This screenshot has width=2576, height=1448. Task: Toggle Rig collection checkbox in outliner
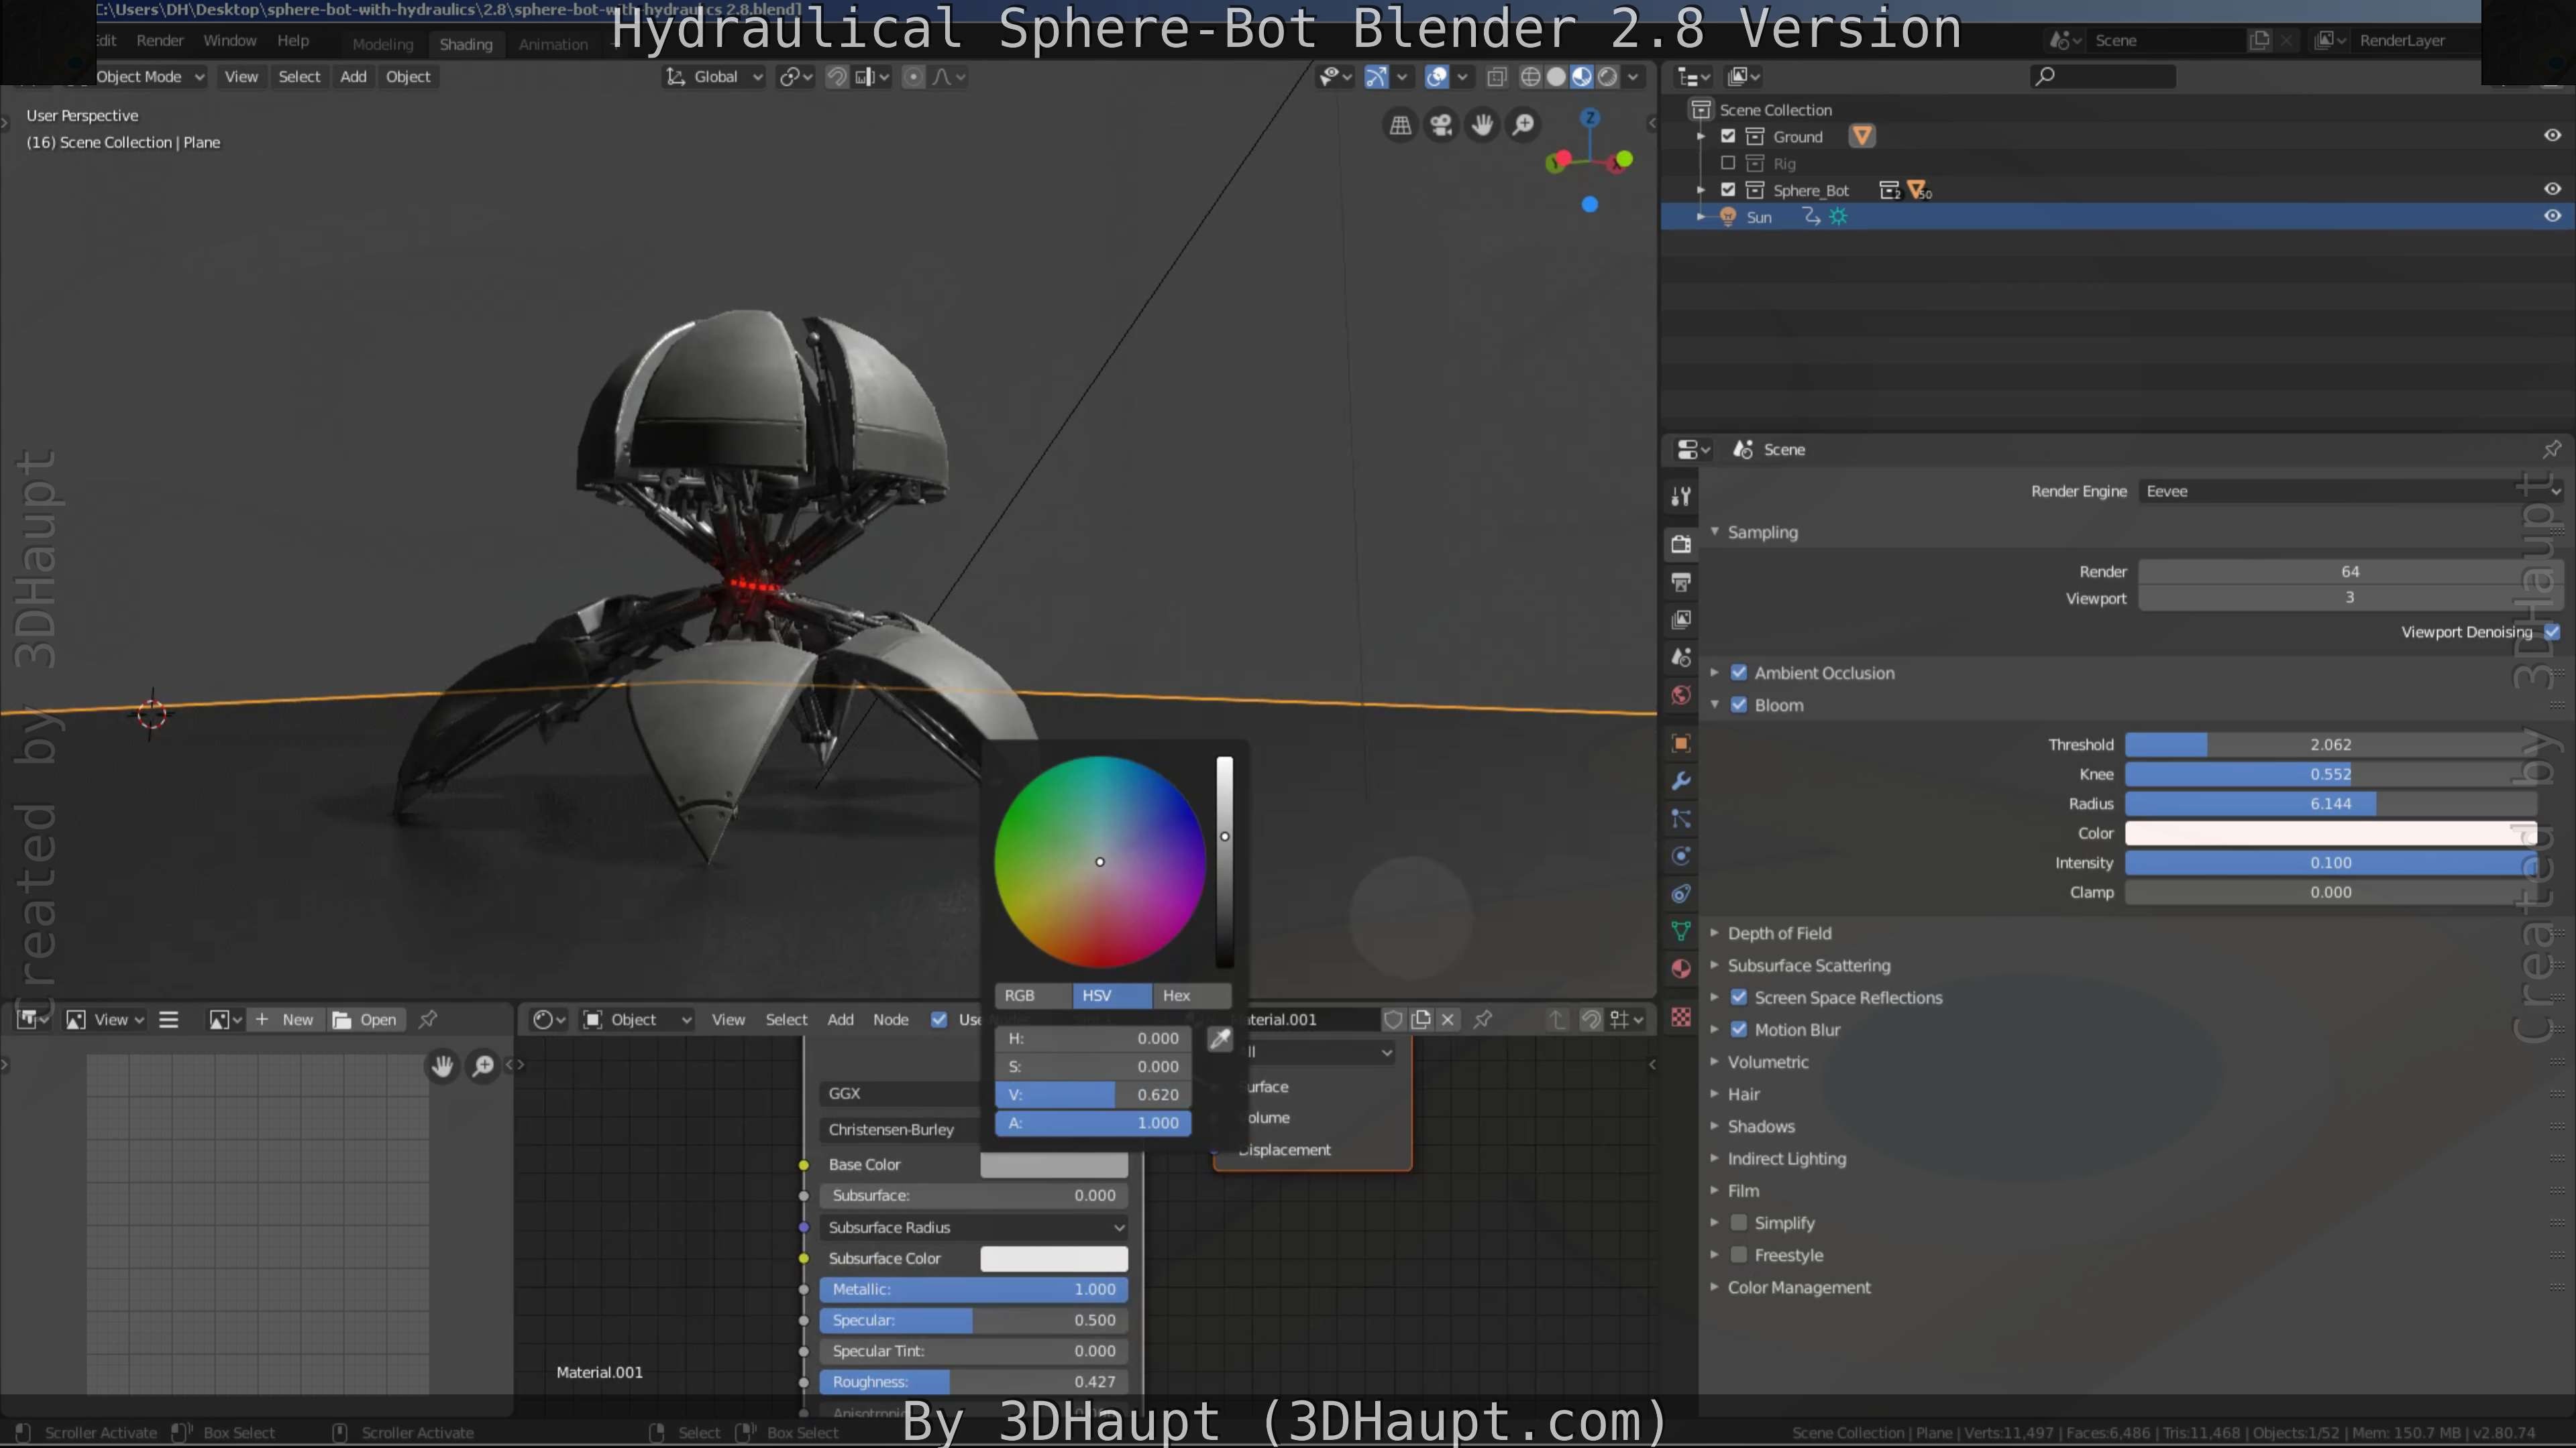click(1729, 163)
